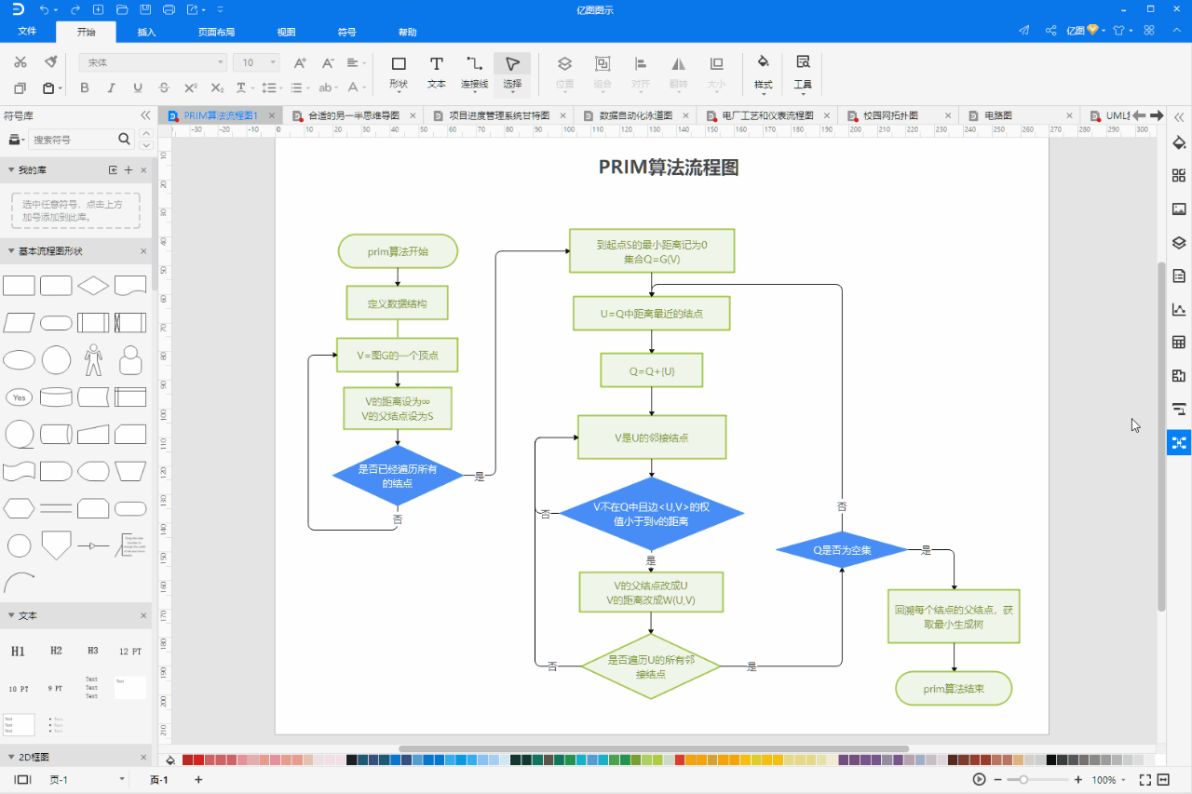Screen dimensions: 1192x794
Task: Select the person figure shape in library
Action: (93, 359)
